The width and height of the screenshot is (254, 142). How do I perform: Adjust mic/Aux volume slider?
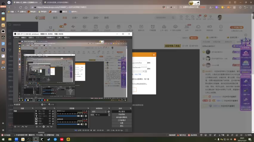pos(68,116)
